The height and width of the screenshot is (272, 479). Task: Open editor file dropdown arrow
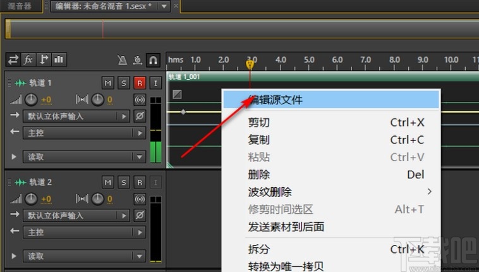click(164, 6)
